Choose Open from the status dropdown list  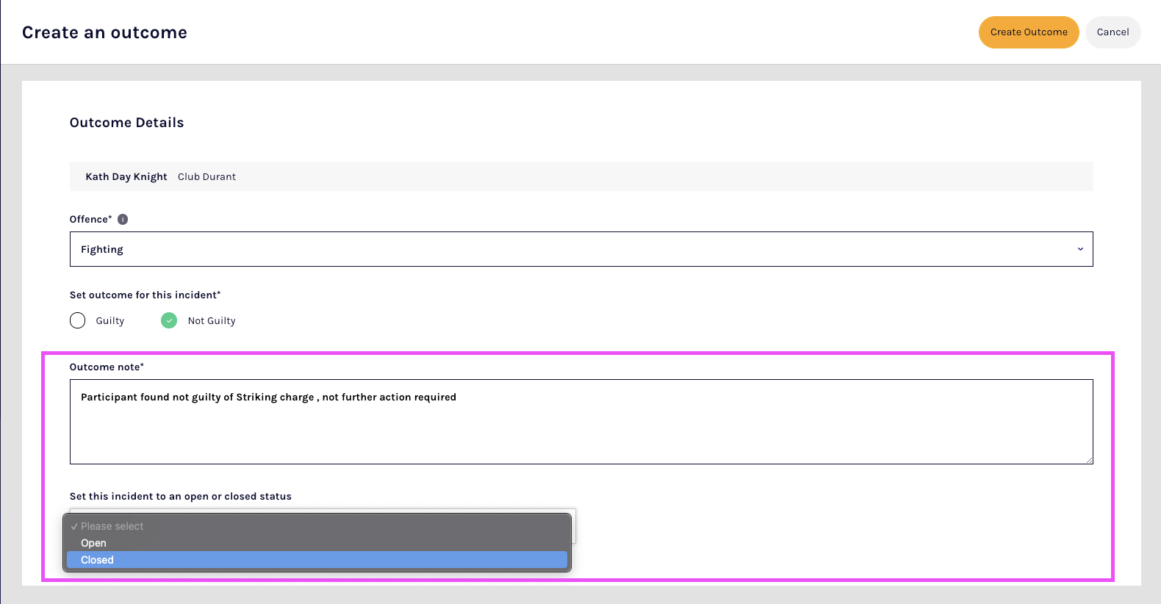[x=93, y=543]
